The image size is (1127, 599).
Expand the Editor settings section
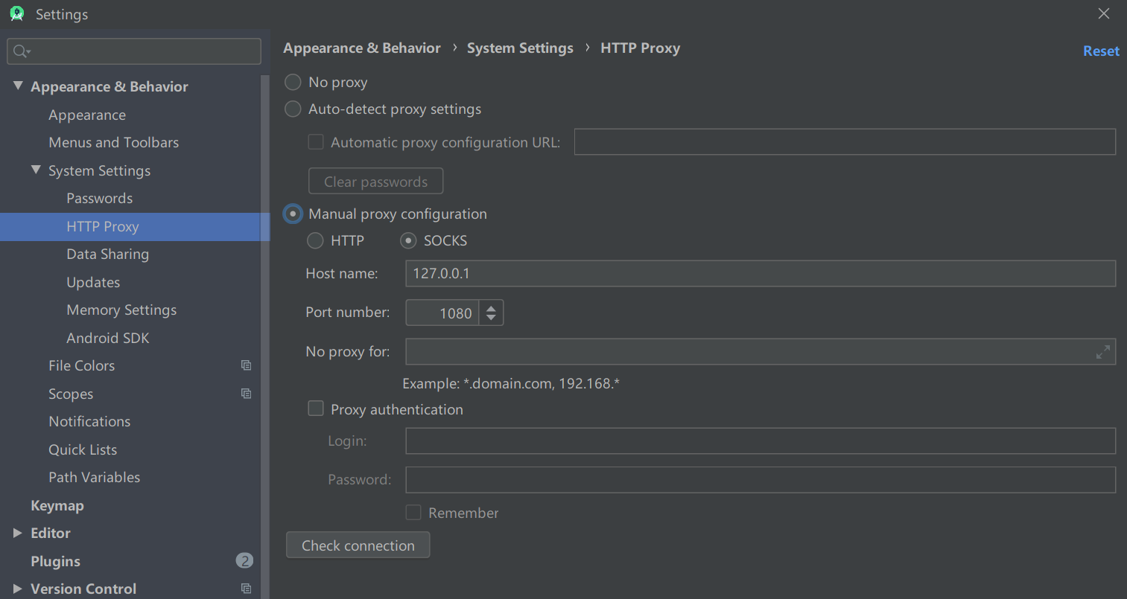pyautogui.click(x=18, y=533)
